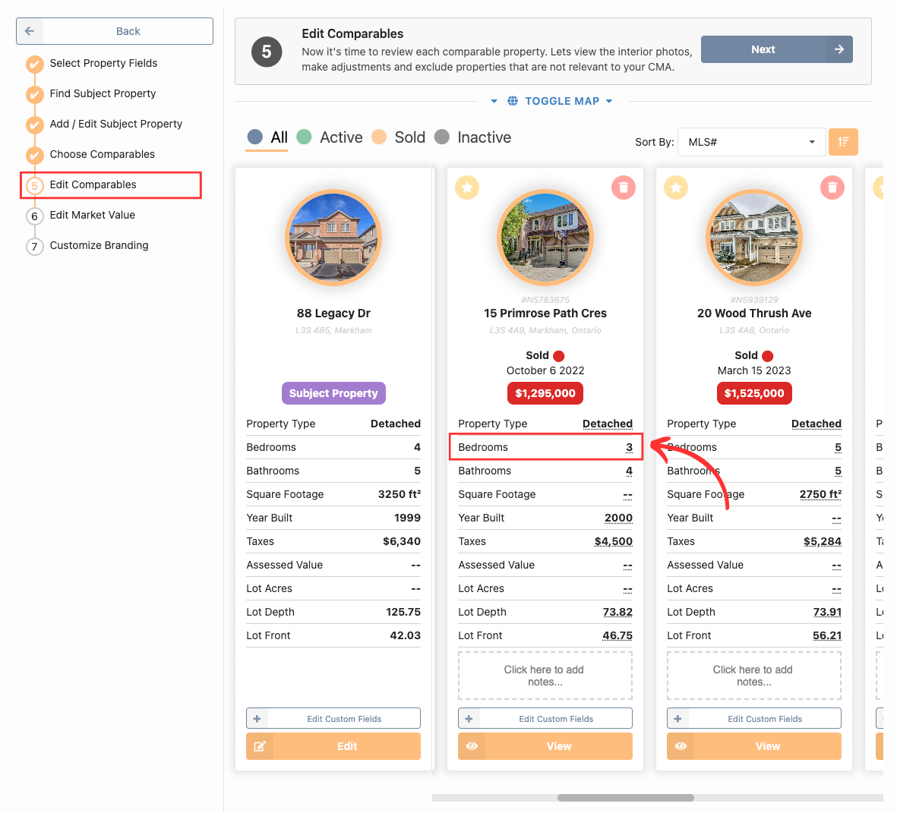Screen dimensions: 897x813
Task: Open the Sort By MLS# dropdown
Action: tap(751, 142)
